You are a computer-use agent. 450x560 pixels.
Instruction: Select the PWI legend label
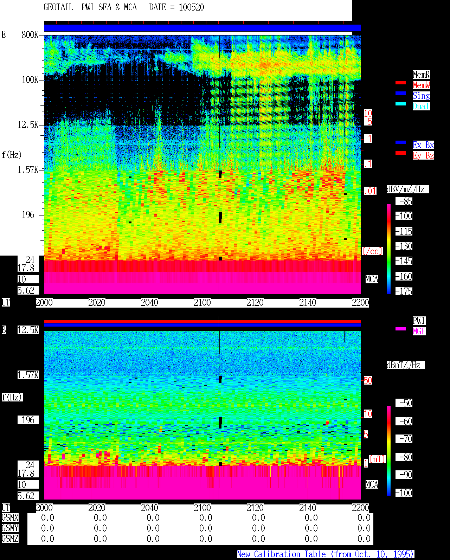419,321
